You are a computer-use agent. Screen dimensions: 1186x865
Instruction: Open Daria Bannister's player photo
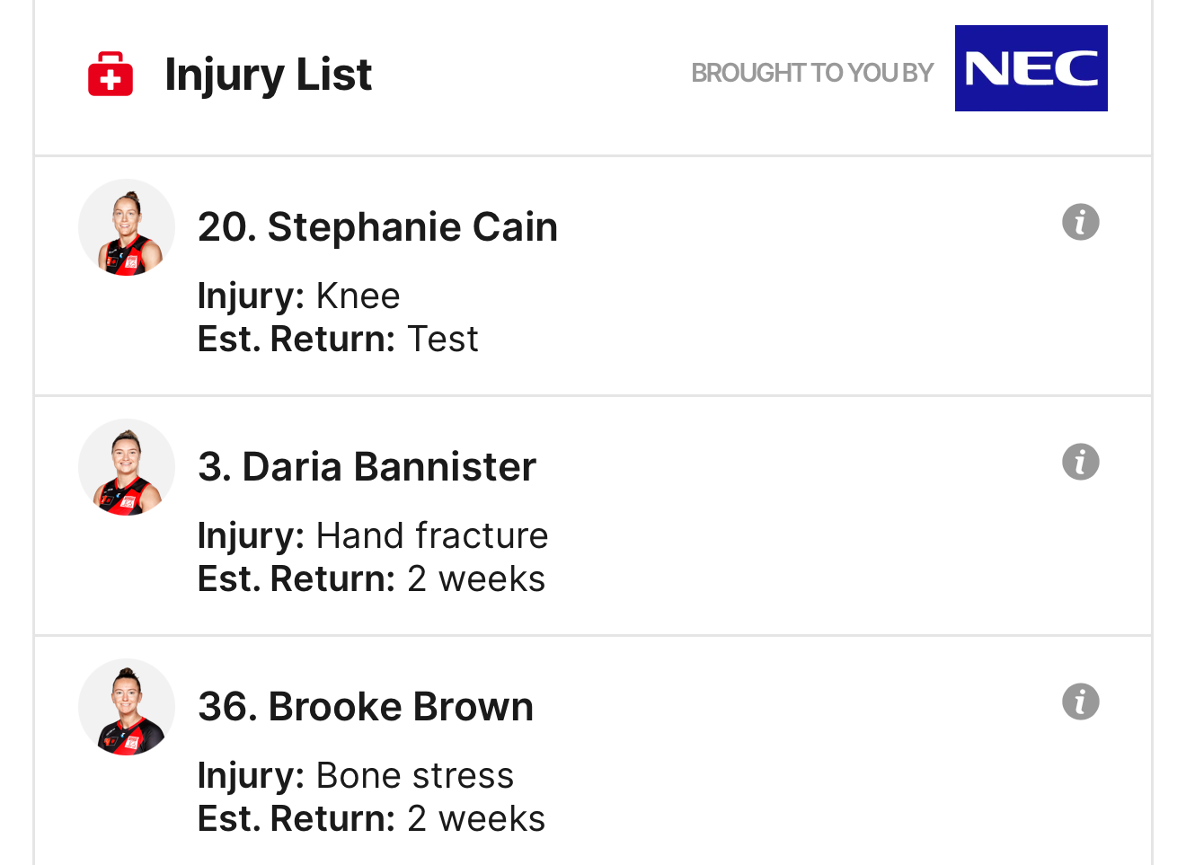pyautogui.click(x=127, y=467)
